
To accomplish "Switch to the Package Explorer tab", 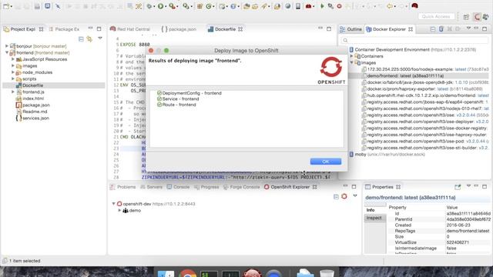I will coord(64,29).
